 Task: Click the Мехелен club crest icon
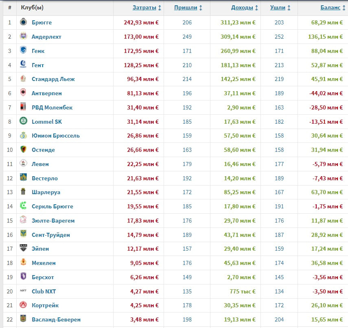[x=23, y=262]
